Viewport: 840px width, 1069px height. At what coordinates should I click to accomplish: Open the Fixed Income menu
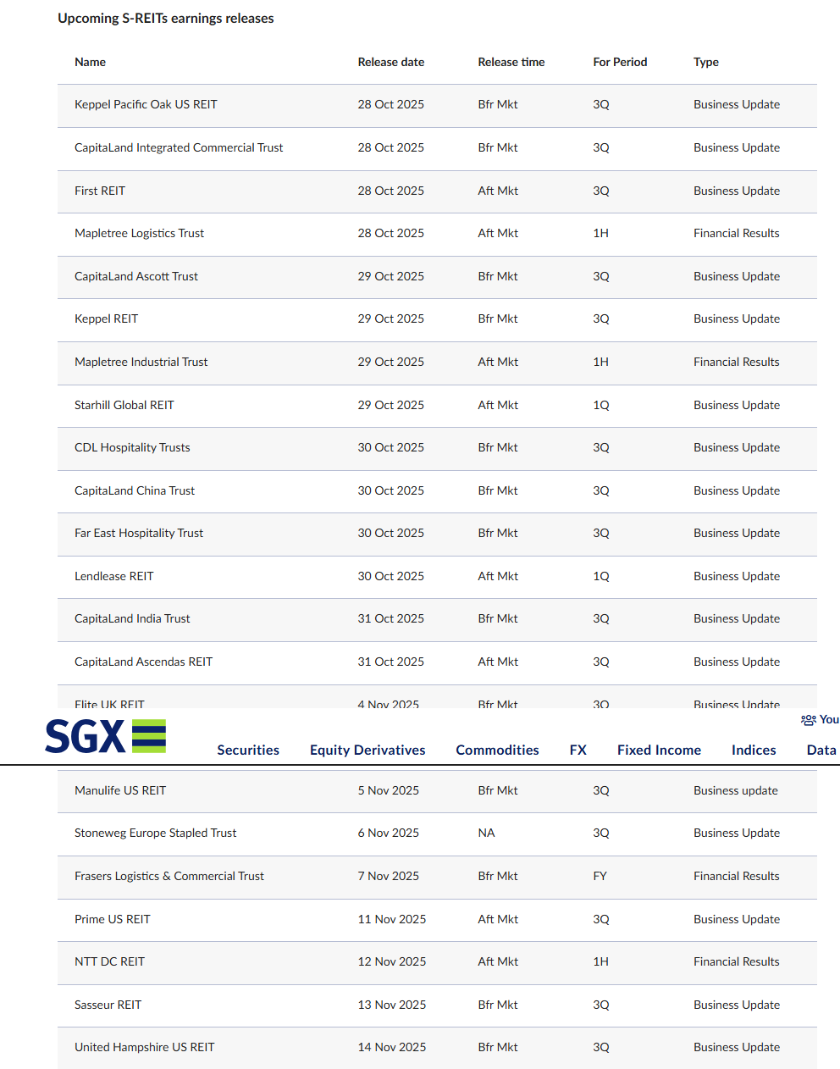tap(659, 750)
